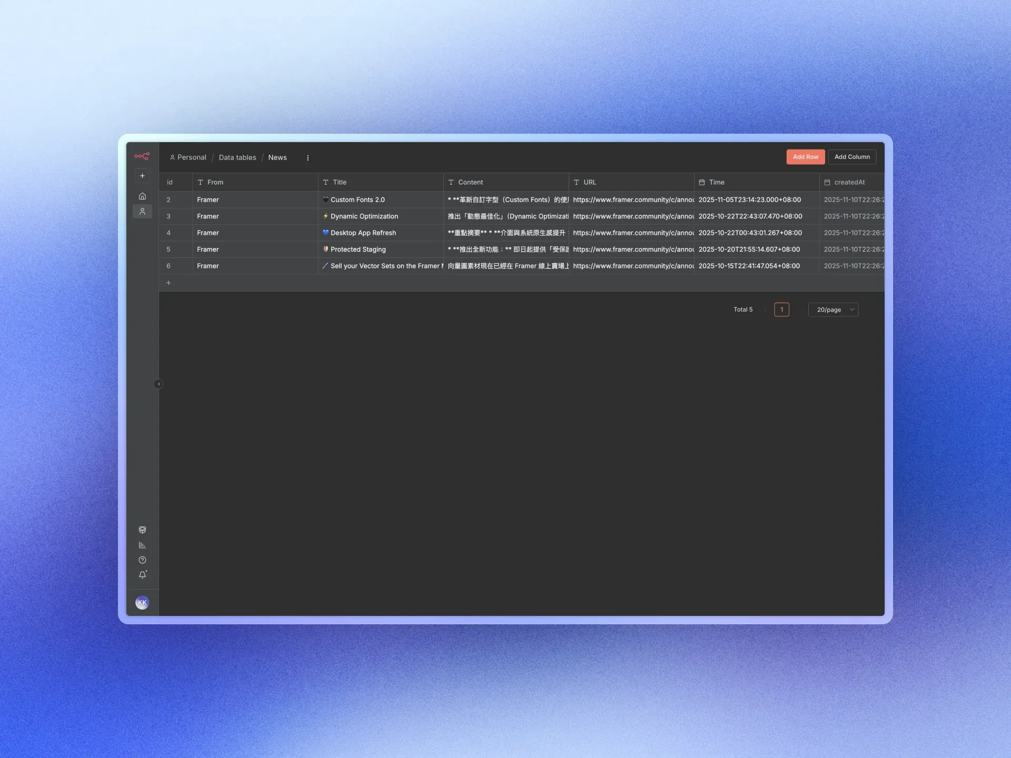Select Content cell in Dynamic Optimization row
Screen dimensions: 1011x758
[506, 216]
